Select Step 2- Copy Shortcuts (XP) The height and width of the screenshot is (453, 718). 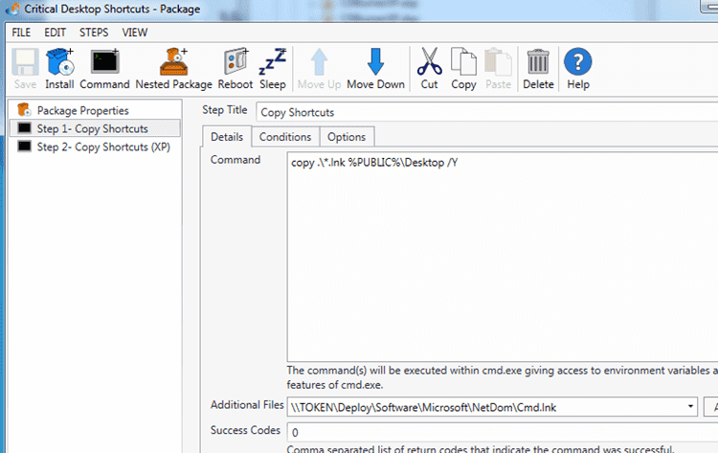click(95, 147)
